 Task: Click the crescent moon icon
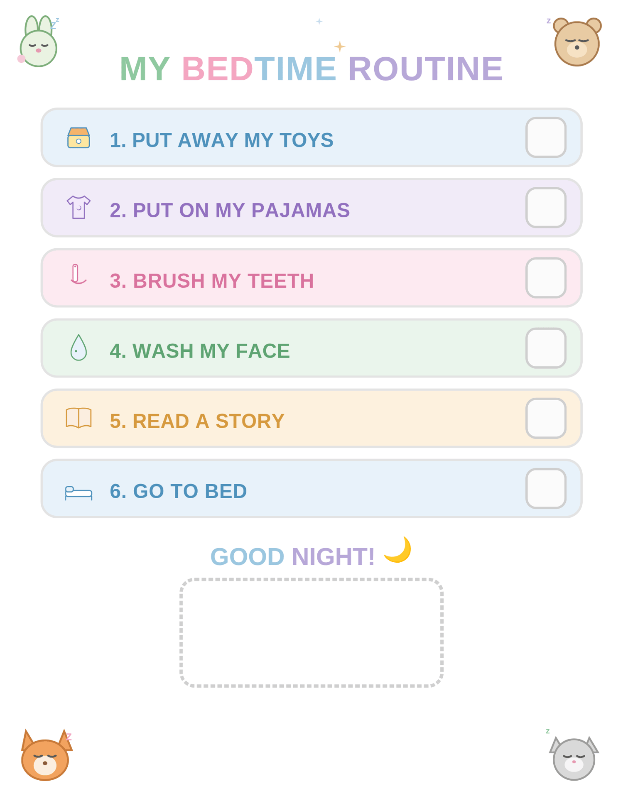398,549
